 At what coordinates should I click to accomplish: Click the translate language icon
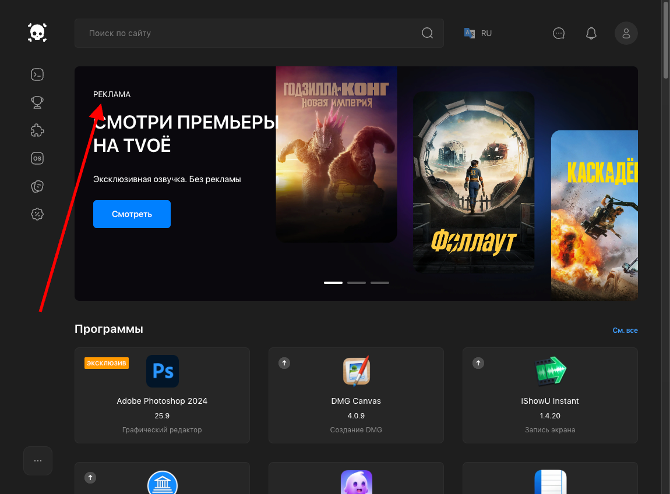[469, 33]
